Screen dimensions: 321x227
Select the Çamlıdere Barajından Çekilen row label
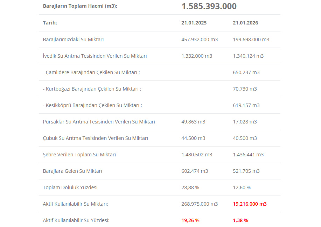tap(91, 72)
